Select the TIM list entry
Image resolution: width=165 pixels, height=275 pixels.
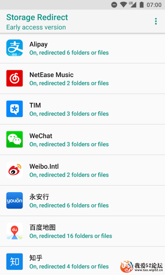coord(82,109)
